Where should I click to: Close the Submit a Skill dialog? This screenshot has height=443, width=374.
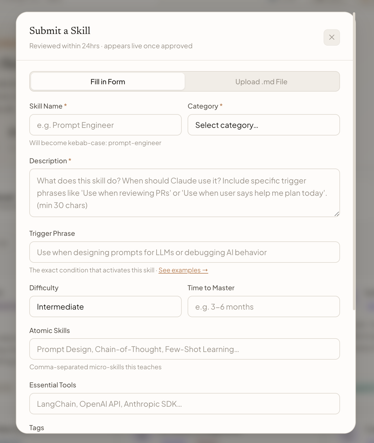(x=331, y=37)
